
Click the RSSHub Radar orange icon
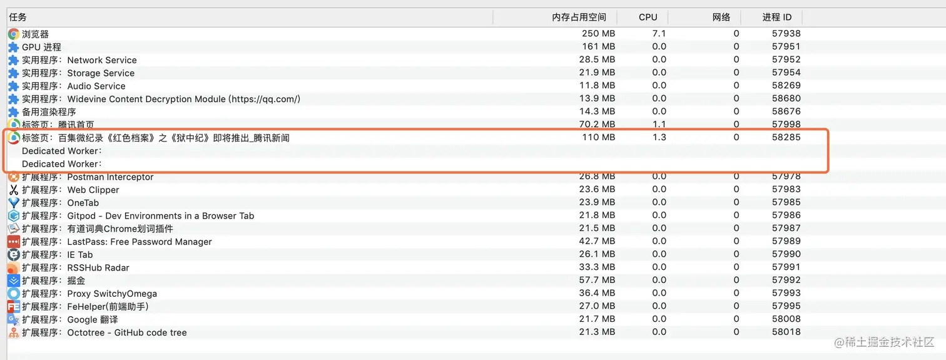[x=13, y=267]
